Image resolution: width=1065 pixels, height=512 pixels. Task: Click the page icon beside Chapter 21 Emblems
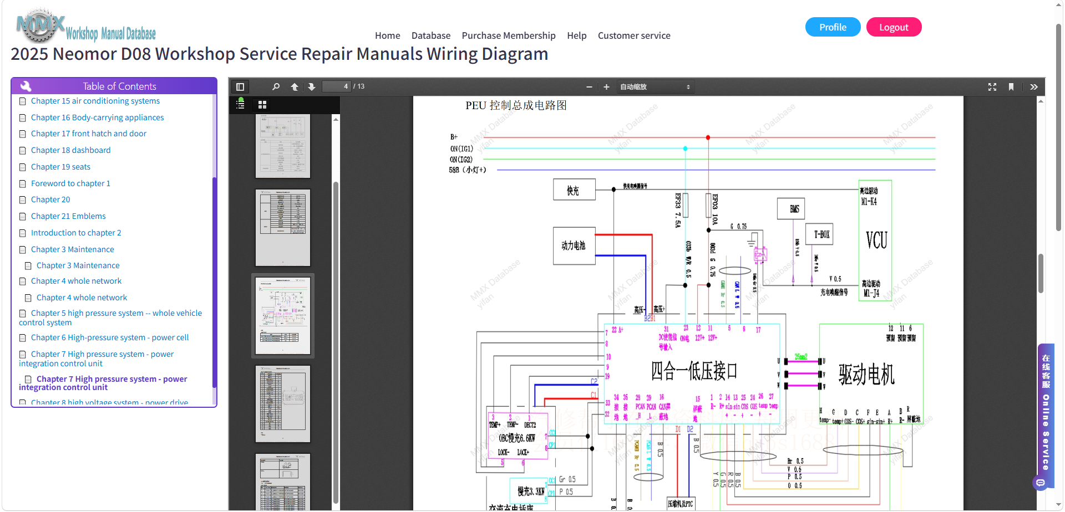[x=23, y=217]
